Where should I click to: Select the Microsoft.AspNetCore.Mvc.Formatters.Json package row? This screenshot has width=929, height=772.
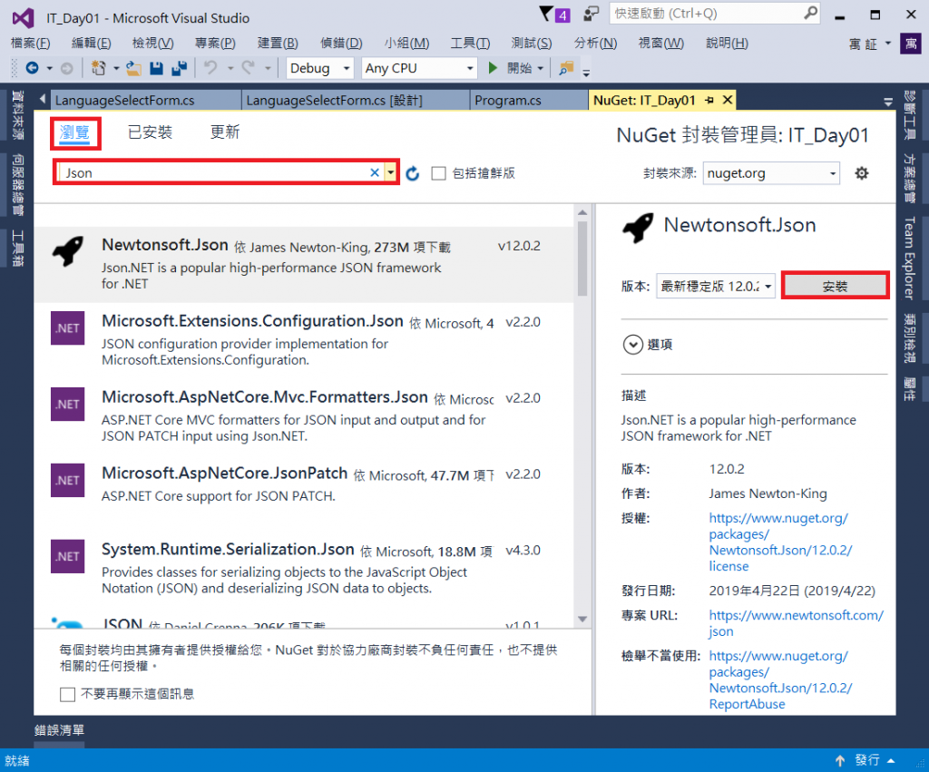click(x=303, y=417)
